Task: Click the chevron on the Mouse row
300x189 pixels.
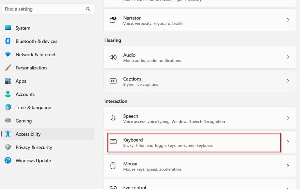Action: pyautogui.click(x=288, y=166)
